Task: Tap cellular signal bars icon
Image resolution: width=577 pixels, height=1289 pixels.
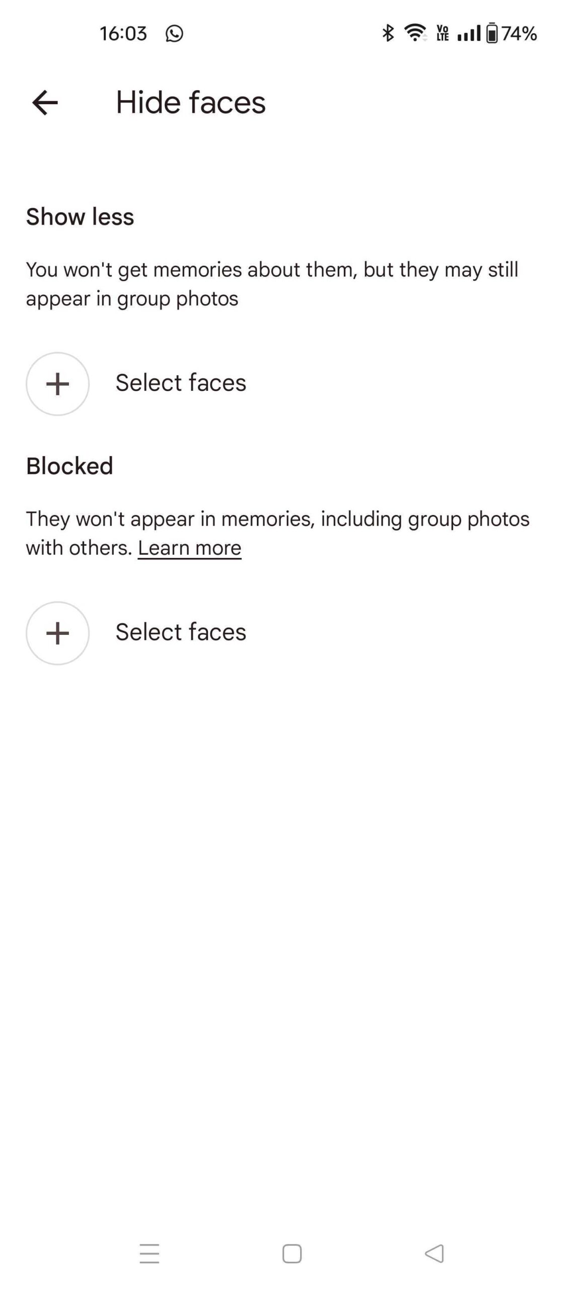Action: click(469, 33)
